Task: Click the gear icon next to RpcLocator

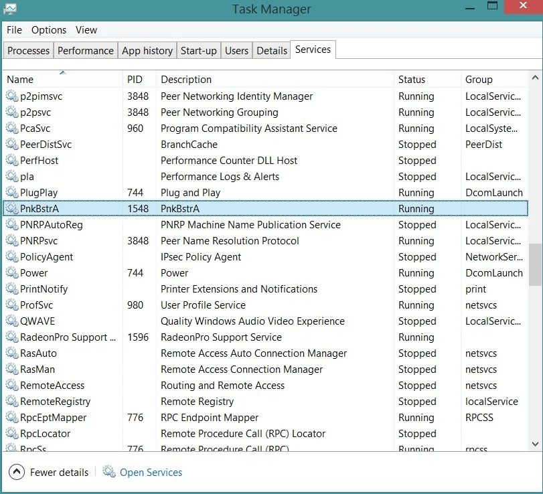Action: 12,433
